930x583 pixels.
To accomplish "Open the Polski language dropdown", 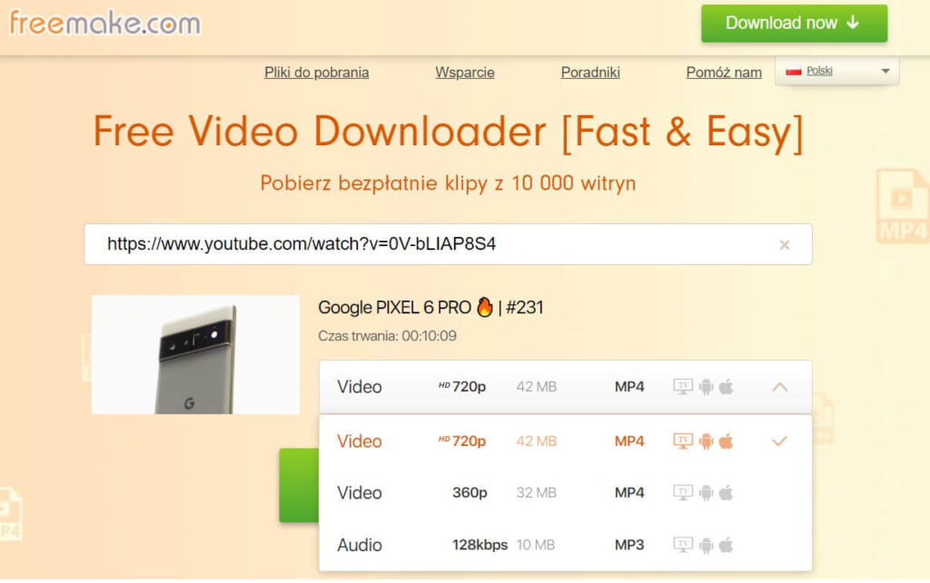I will click(836, 71).
